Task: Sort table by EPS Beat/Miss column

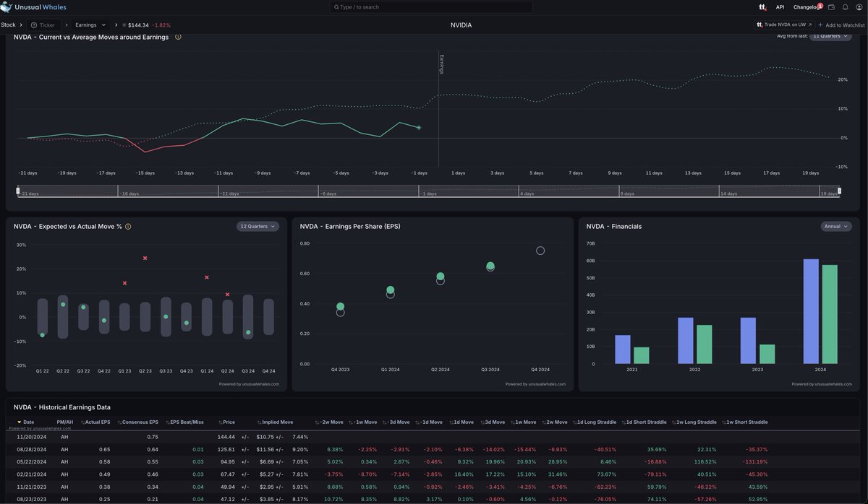Action: [184, 422]
